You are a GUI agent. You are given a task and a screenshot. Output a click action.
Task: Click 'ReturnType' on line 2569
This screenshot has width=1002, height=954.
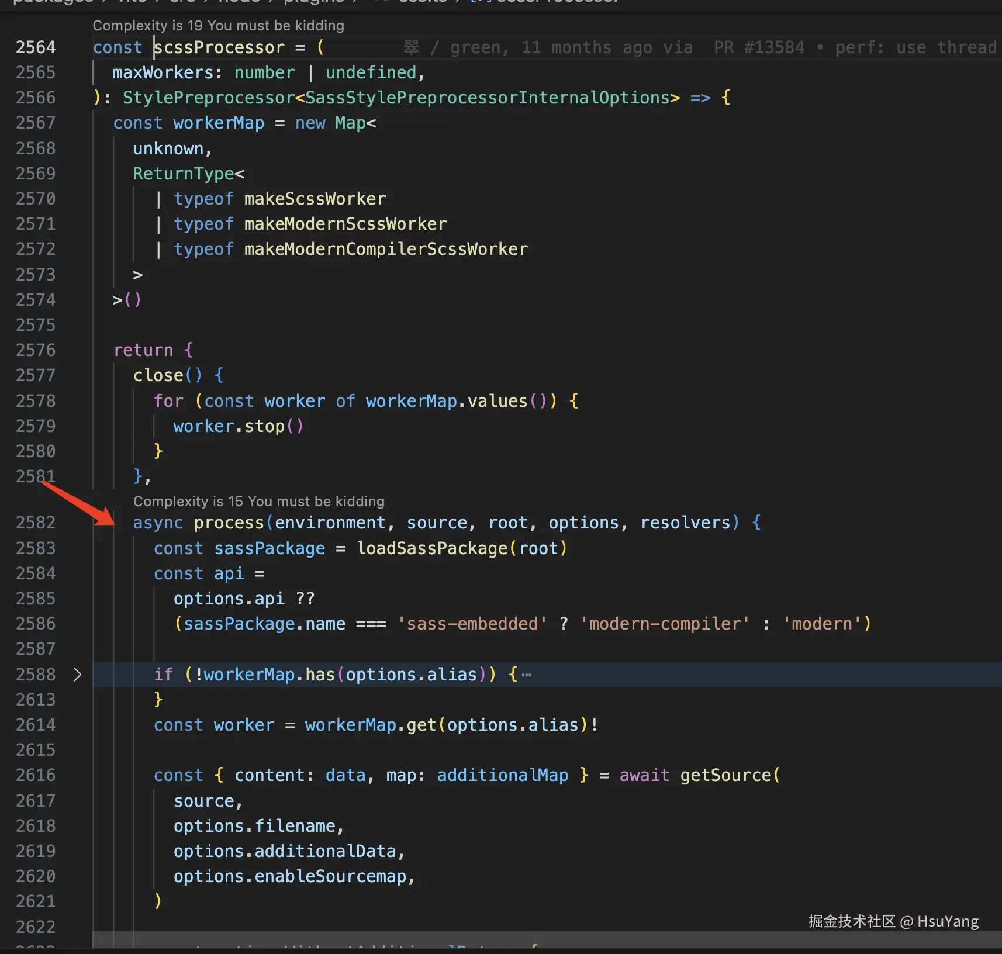tap(184, 174)
